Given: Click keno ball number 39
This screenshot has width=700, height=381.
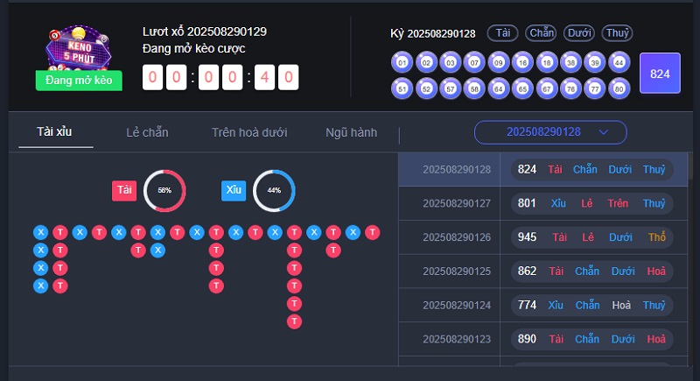Looking at the screenshot, I should [x=595, y=62].
